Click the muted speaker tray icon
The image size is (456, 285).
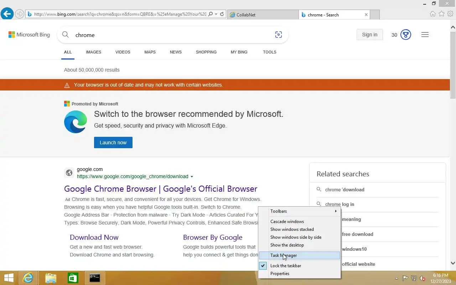pyautogui.click(x=423, y=278)
